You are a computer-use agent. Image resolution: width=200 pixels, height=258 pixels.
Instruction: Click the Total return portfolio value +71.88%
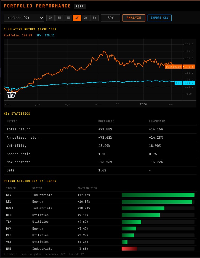point(105,129)
